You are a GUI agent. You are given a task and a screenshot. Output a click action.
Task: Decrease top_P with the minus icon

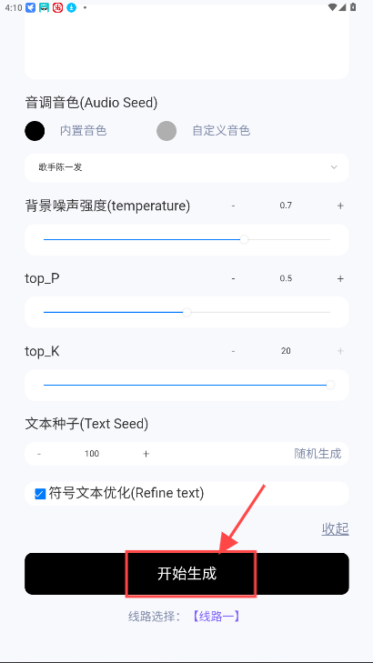pos(234,278)
